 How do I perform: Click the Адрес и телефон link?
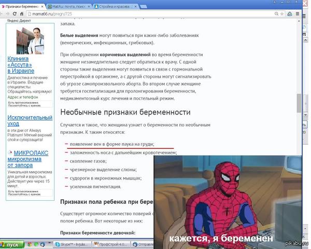[23, 97]
